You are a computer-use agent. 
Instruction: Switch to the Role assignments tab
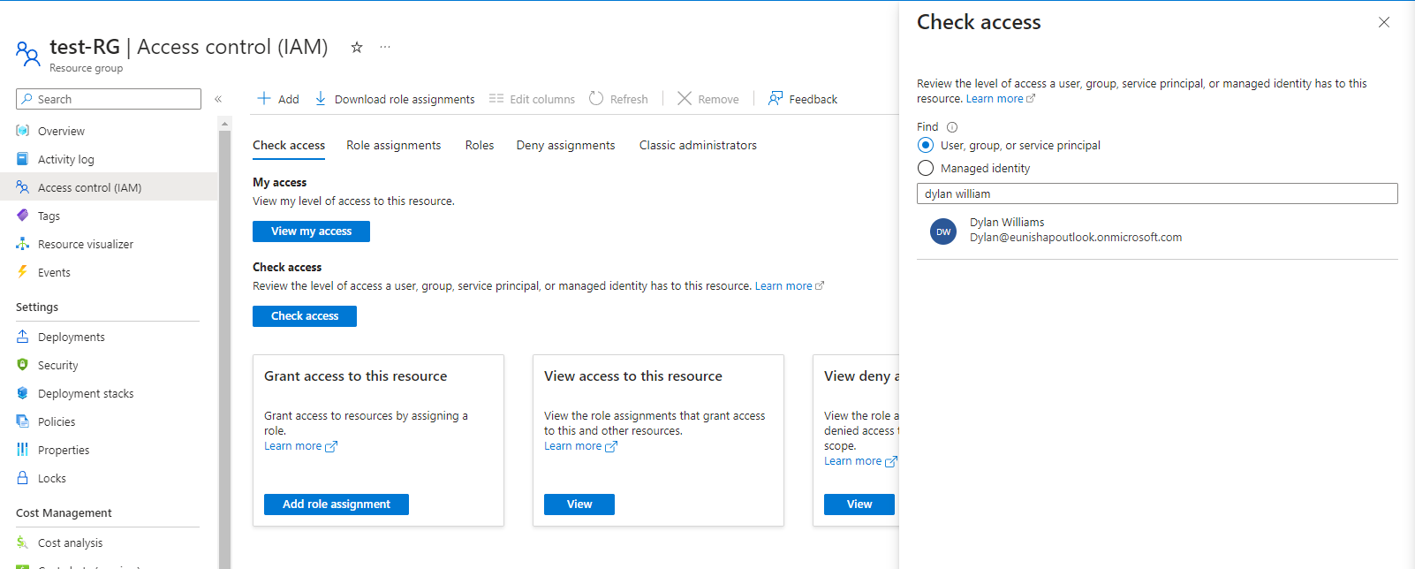pyautogui.click(x=393, y=146)
